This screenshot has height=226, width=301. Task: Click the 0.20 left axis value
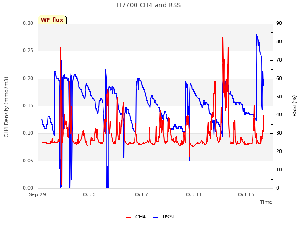(x=28, y=79)
